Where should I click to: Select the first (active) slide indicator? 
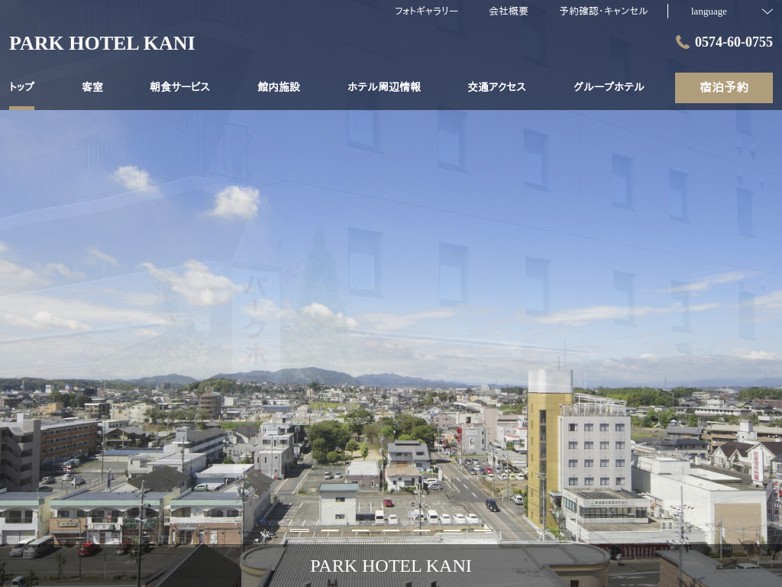click(299, 530)
